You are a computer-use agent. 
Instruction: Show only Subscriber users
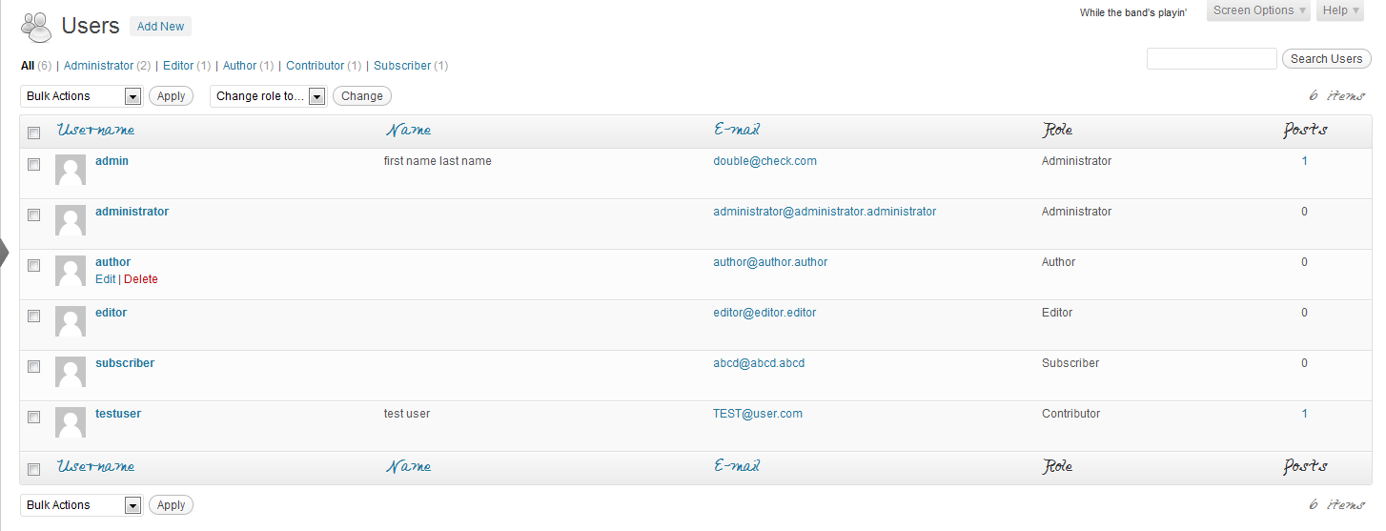(402, 66)
